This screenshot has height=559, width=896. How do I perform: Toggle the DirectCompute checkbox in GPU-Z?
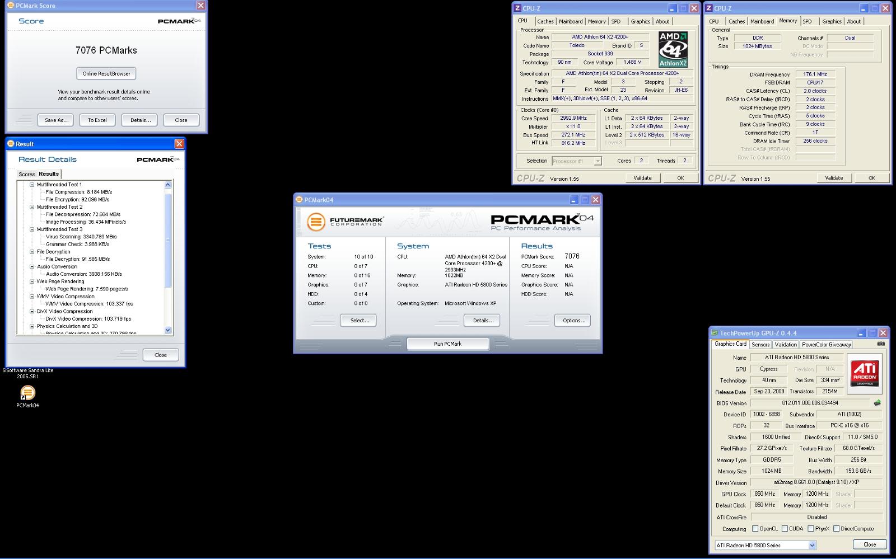(836, 529)
